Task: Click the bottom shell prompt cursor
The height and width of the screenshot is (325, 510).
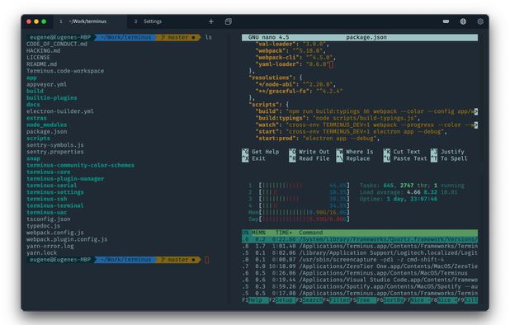Action: point(207,260)
